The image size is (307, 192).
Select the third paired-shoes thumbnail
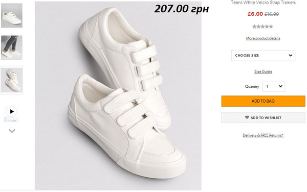pyautogui.click(x=12, y=80)
